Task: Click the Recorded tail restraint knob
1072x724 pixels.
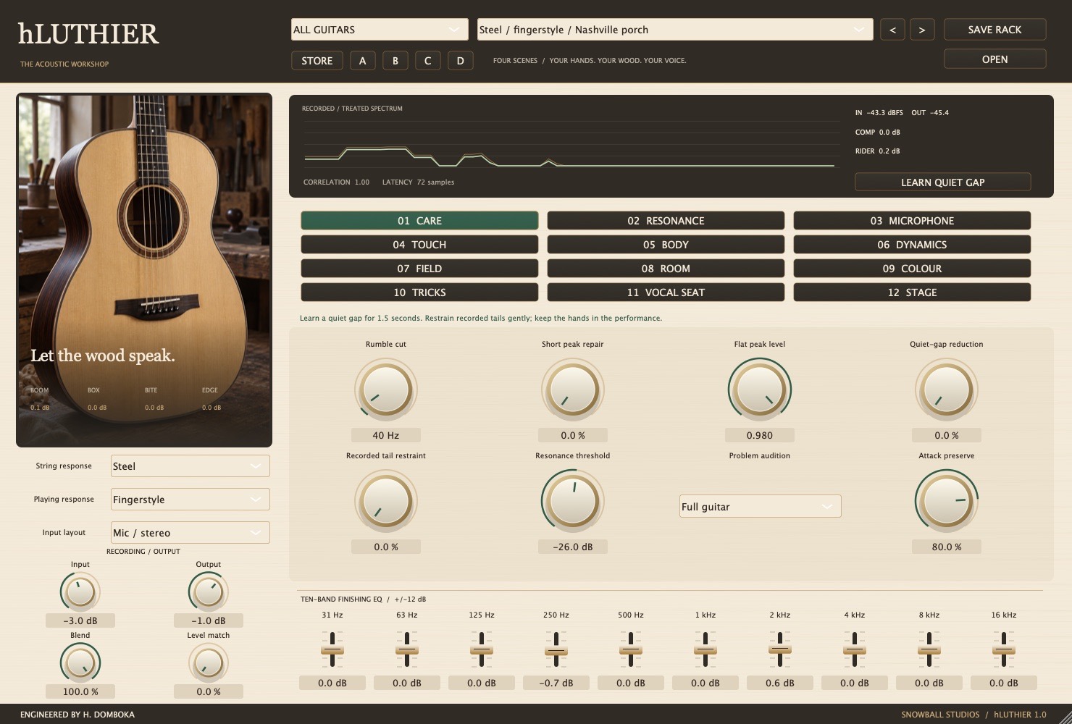Action: pyautogui.click(x=386, y=501)
